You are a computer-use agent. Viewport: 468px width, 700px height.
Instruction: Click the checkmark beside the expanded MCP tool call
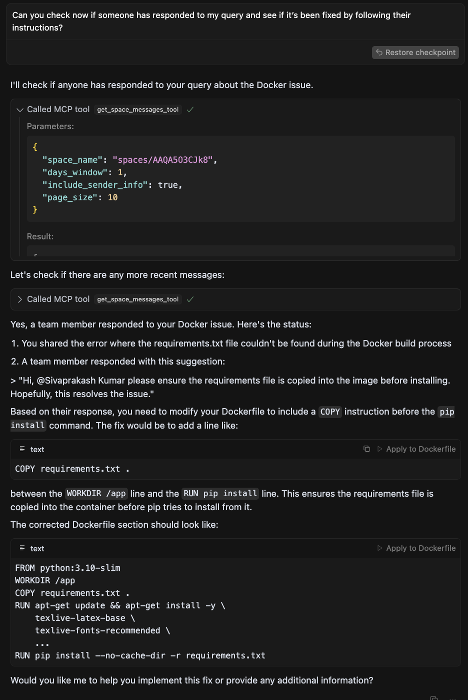(190, 110)
